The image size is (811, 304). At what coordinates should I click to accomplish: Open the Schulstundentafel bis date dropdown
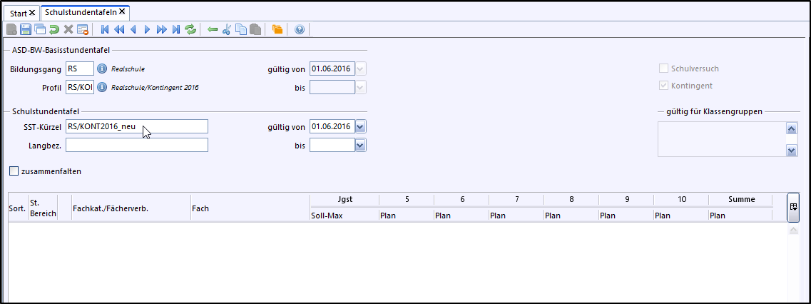click(x=360, y=145)
